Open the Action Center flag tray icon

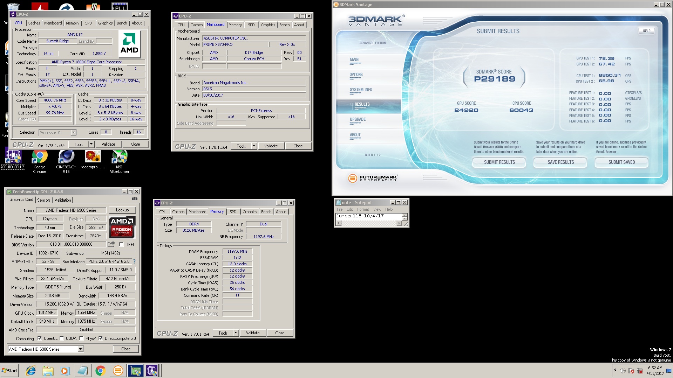click(x=631, y=371)
